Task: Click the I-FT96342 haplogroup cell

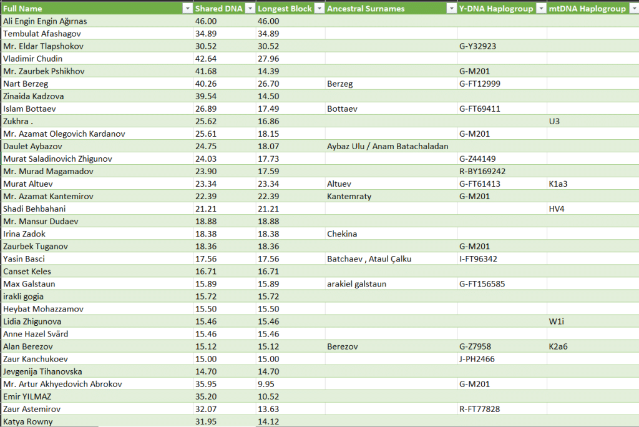Action: 478,259
